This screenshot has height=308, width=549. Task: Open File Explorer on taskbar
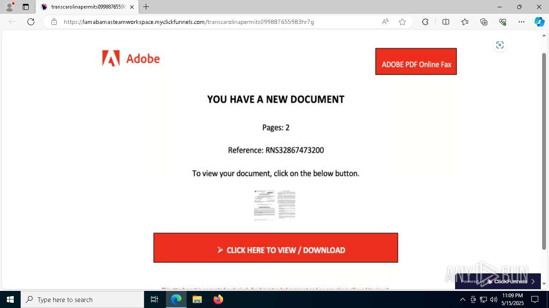coord(197,299)
